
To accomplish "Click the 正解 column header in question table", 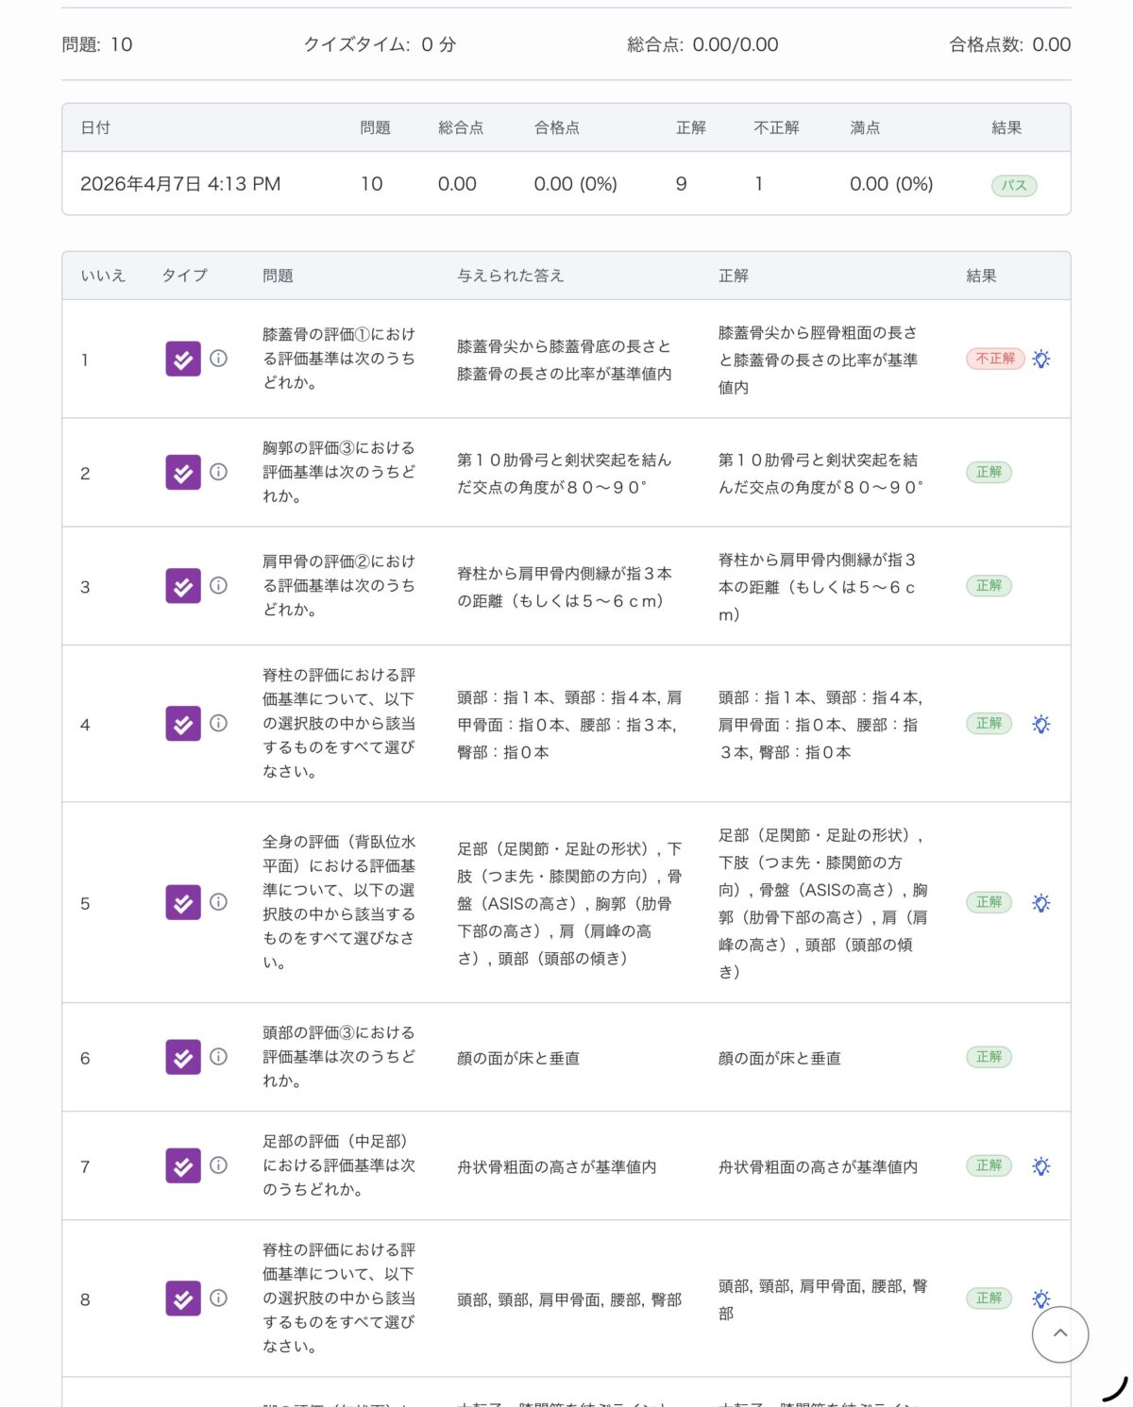I will (x=733, y=276).
